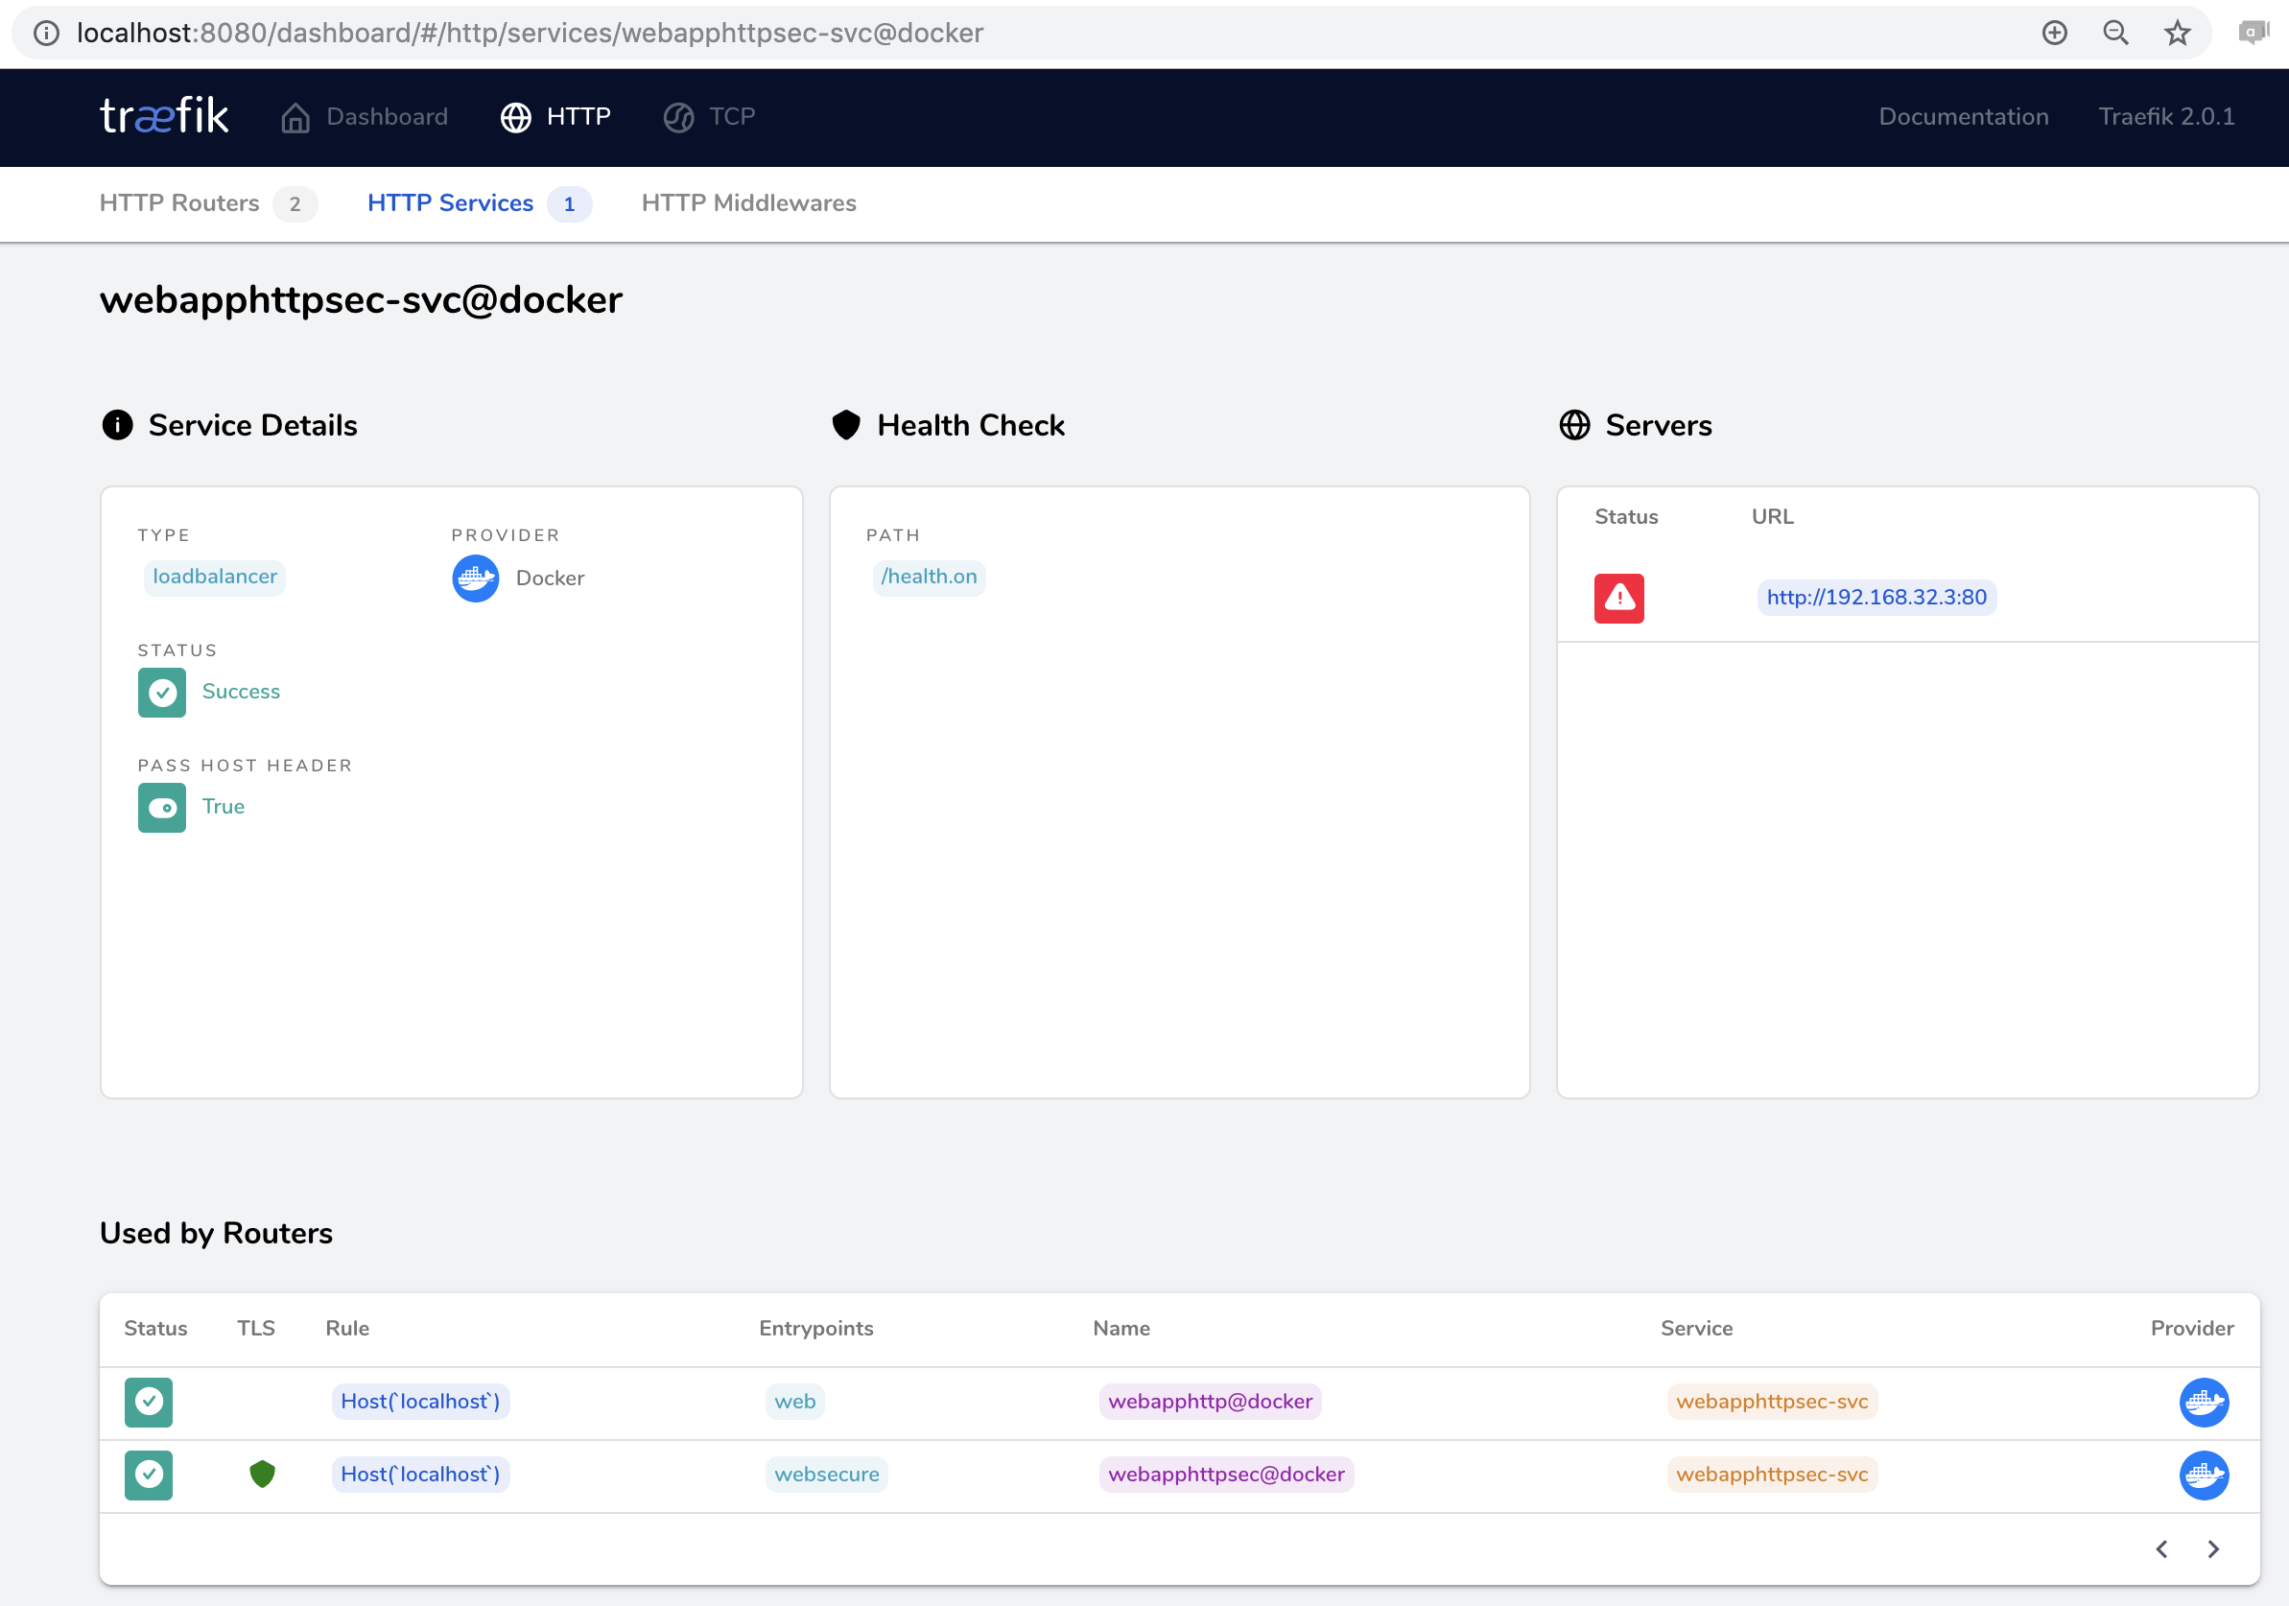Switch to HTTP Middlewares tab

tap(748, 203)
